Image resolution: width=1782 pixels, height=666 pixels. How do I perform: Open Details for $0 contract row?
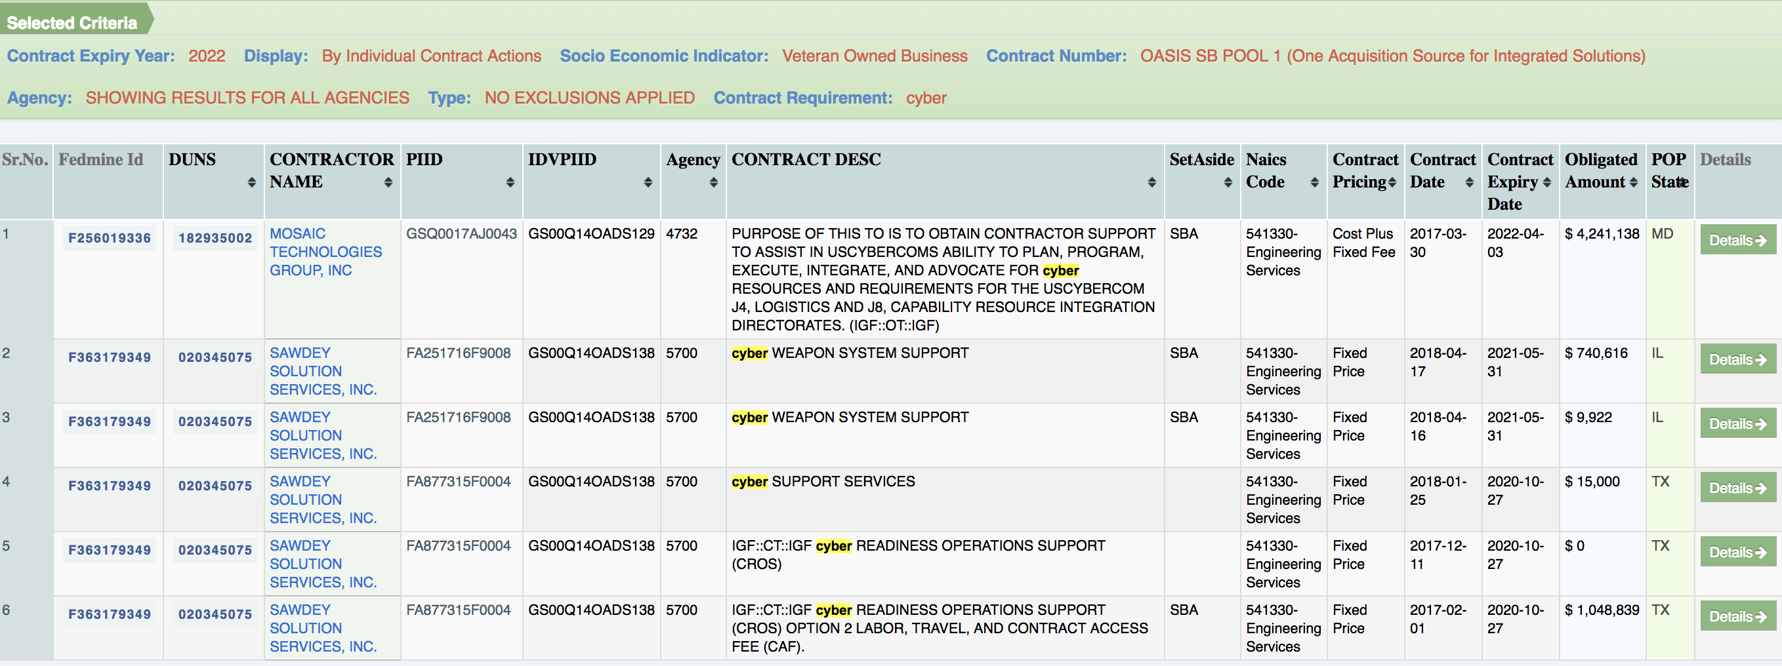tap(1738, 552)
